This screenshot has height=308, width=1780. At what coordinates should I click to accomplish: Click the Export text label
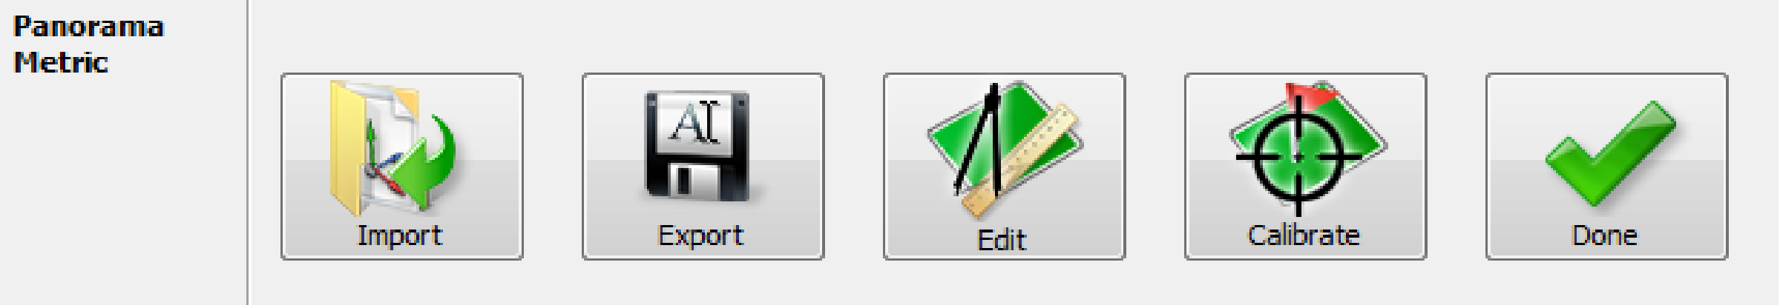(700, 235)
